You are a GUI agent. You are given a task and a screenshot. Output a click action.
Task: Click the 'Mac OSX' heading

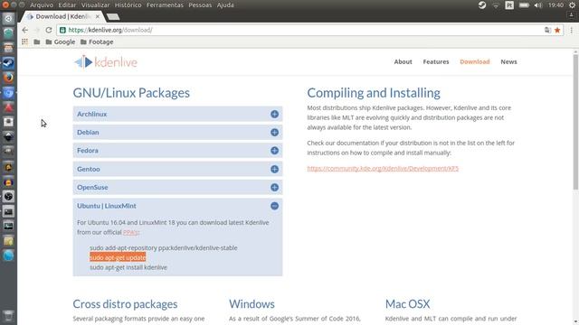pyautogui.click(x=408, y=304)
